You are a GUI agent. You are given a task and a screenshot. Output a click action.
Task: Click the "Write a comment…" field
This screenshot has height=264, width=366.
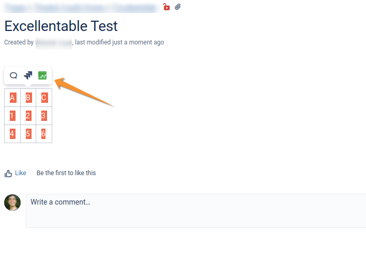click(196, 210)
